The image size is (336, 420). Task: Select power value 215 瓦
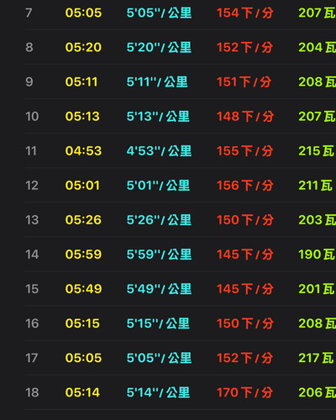tap(317, 151)
